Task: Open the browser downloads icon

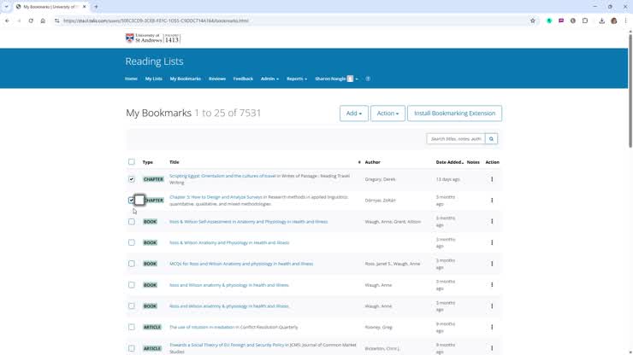Action: tap(601, 20)
